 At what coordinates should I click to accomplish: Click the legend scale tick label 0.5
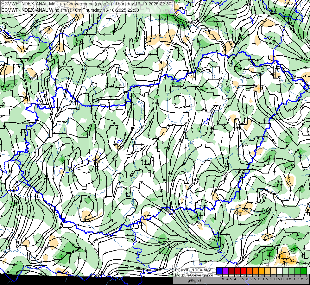288,279
